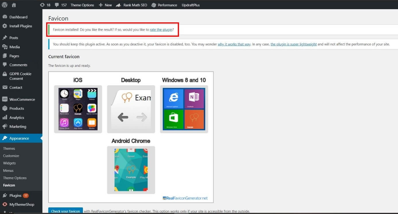
Task: Click the Windows 8 and 10 tile preview
Action: pos(184,109)
